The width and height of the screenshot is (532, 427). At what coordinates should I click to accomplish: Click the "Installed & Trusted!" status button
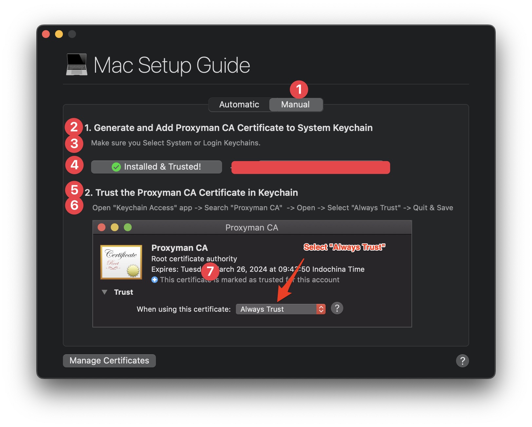coord(156,167)
